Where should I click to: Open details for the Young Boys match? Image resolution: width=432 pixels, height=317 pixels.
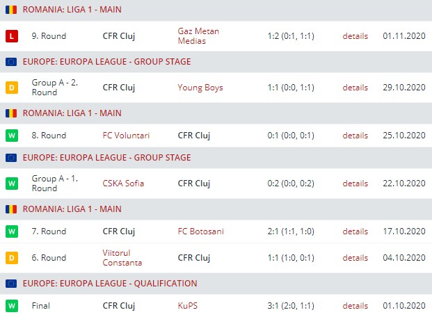[x=355, y=88]
